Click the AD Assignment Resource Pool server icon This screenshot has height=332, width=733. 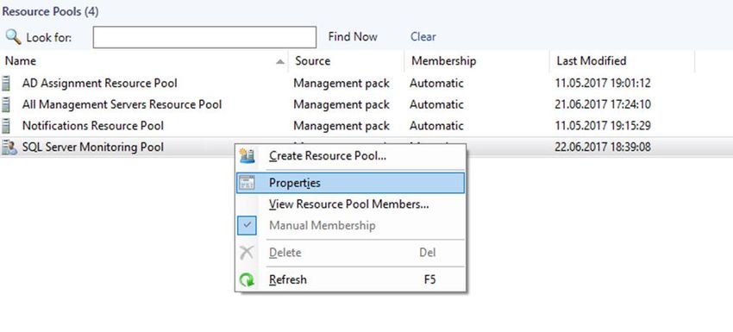(6, 84)
